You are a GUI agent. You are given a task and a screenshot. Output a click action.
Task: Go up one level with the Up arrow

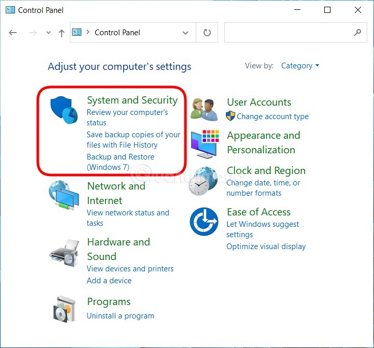pyautogui.click(x=62, y=33)
